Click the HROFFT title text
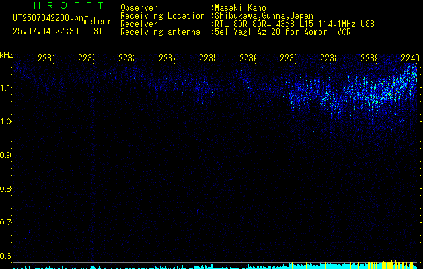This screenshot has height=269, width=423. coord(69,5)
